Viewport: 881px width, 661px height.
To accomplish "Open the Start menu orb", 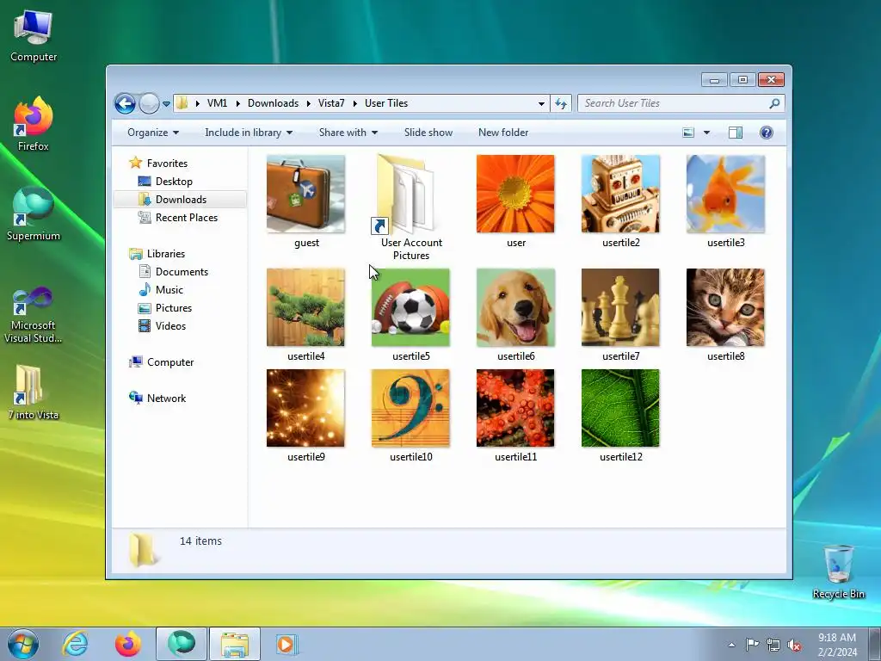I will coord(23,644).
